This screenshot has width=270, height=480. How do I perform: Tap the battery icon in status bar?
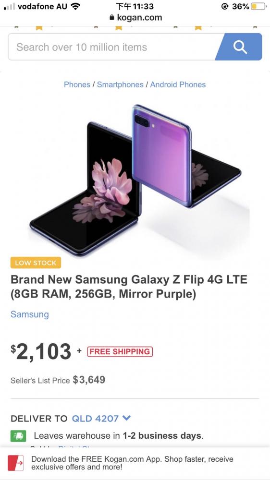point(258,6)
